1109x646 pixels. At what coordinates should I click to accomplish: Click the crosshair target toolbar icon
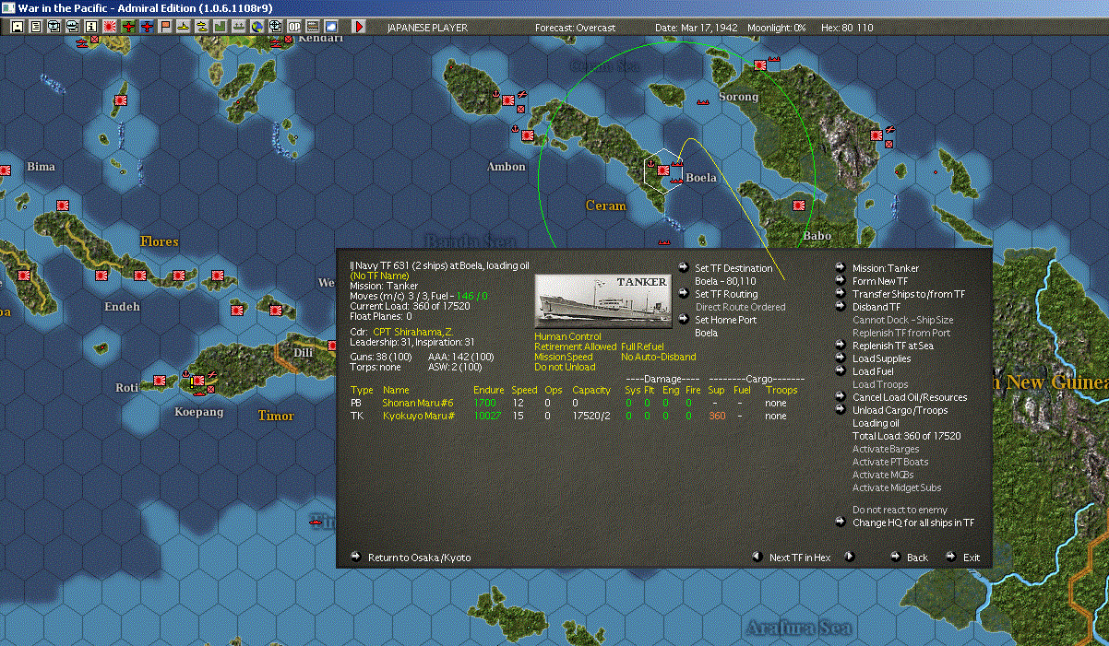275,27
